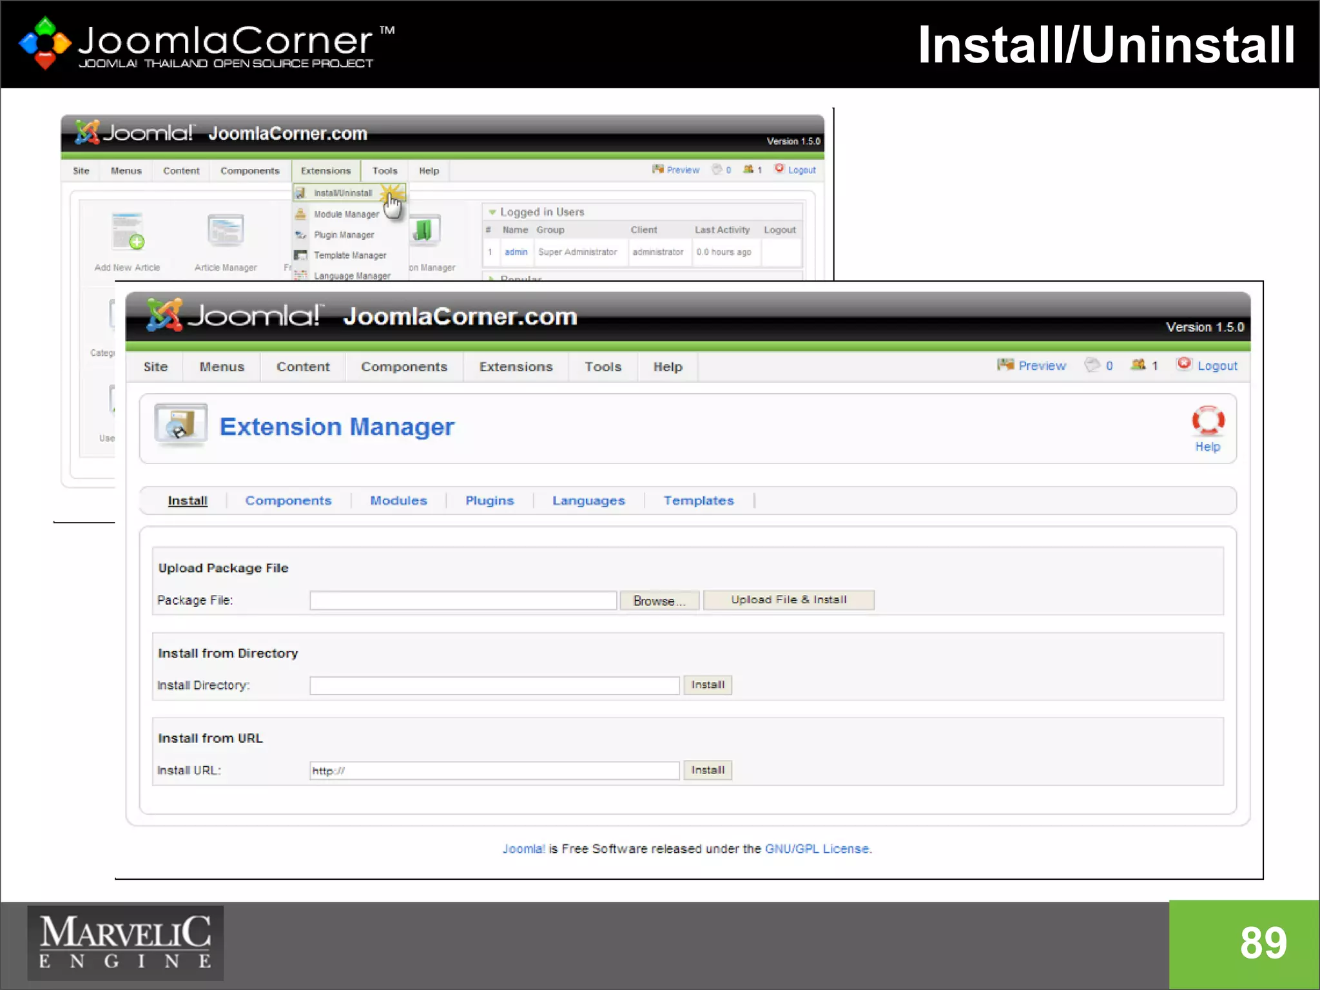Switch to Plugins tab
The width and height of the screenshot is (1320, 990).
(490, 501)
